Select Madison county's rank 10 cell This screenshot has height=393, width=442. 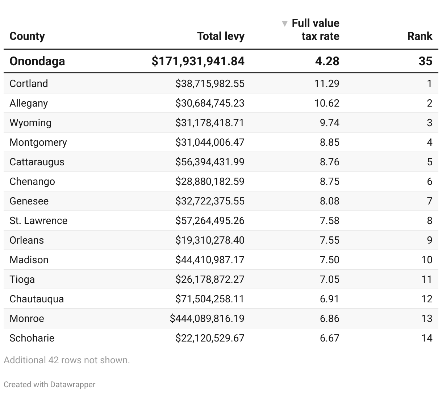click(426, 260)
